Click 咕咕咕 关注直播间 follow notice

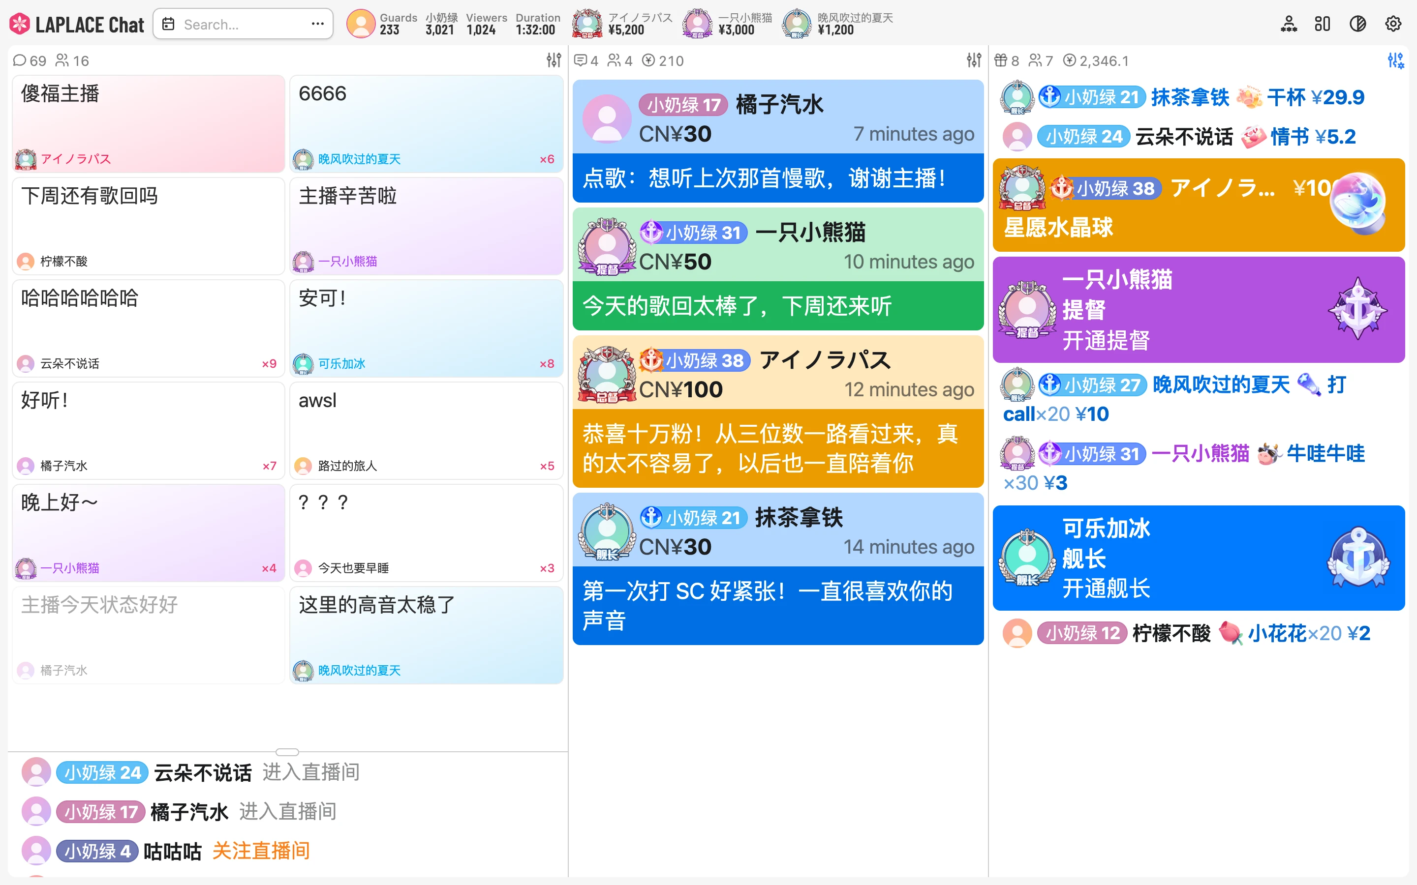261,851
